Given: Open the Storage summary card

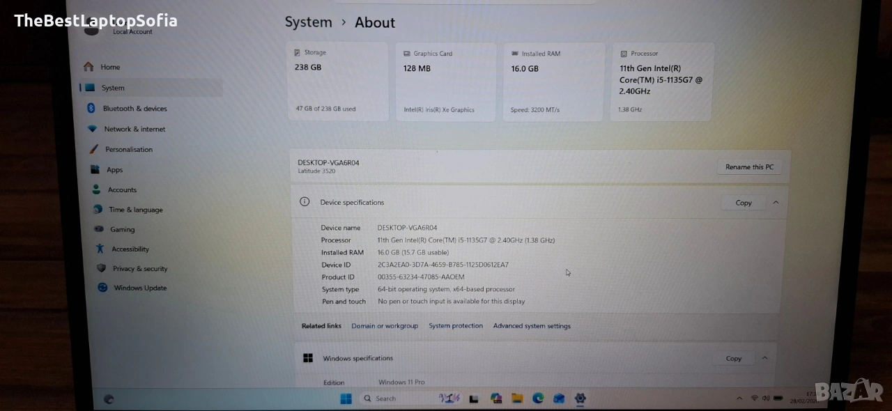Looking at the screenshot, I should pos(338,82).
